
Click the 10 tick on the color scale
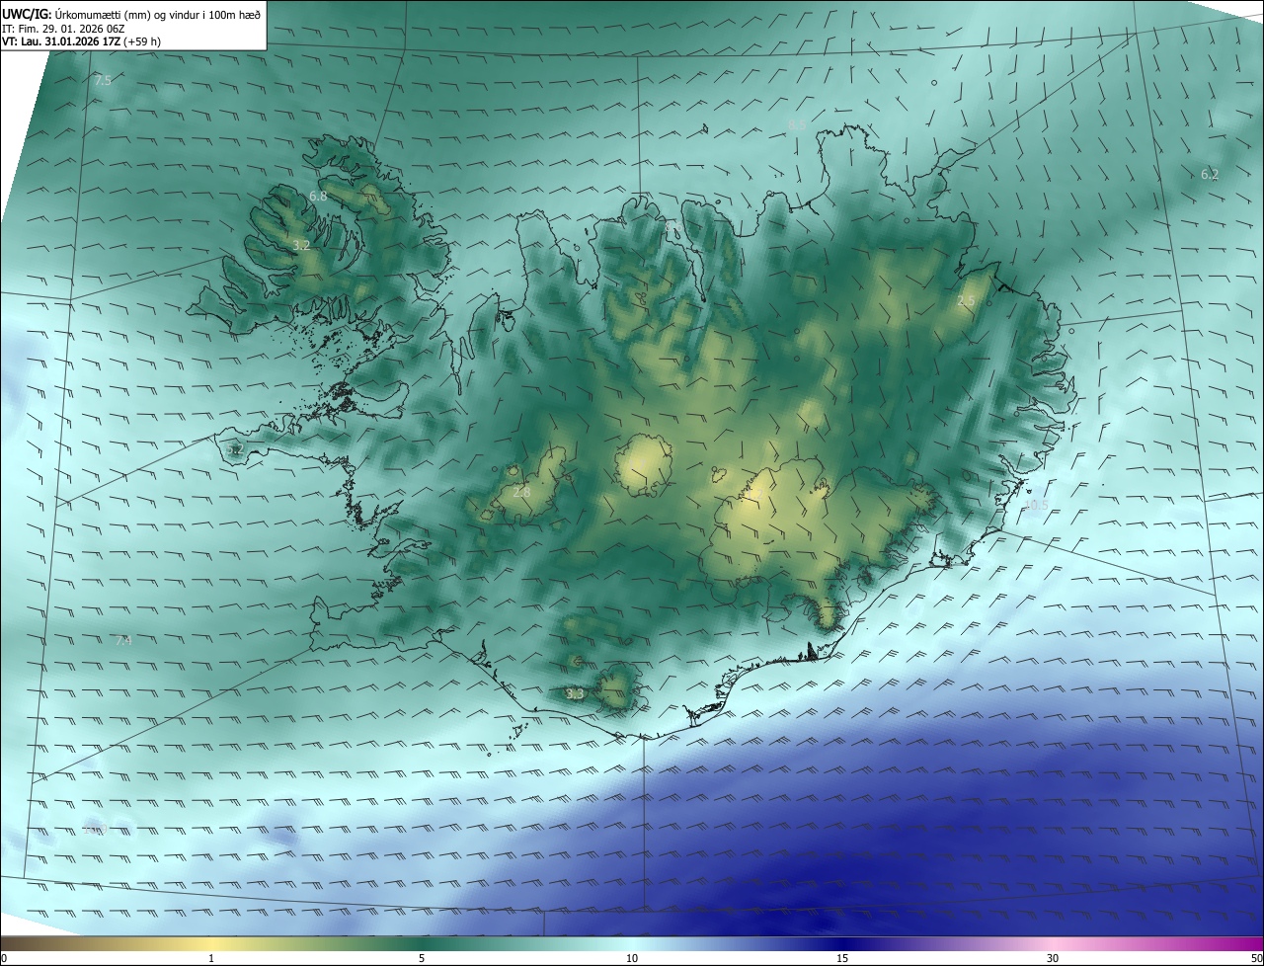[632, 958]
